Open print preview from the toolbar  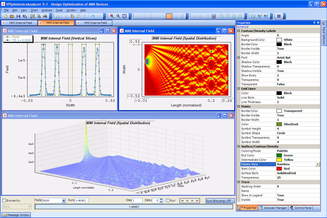(x=39, y=16)
